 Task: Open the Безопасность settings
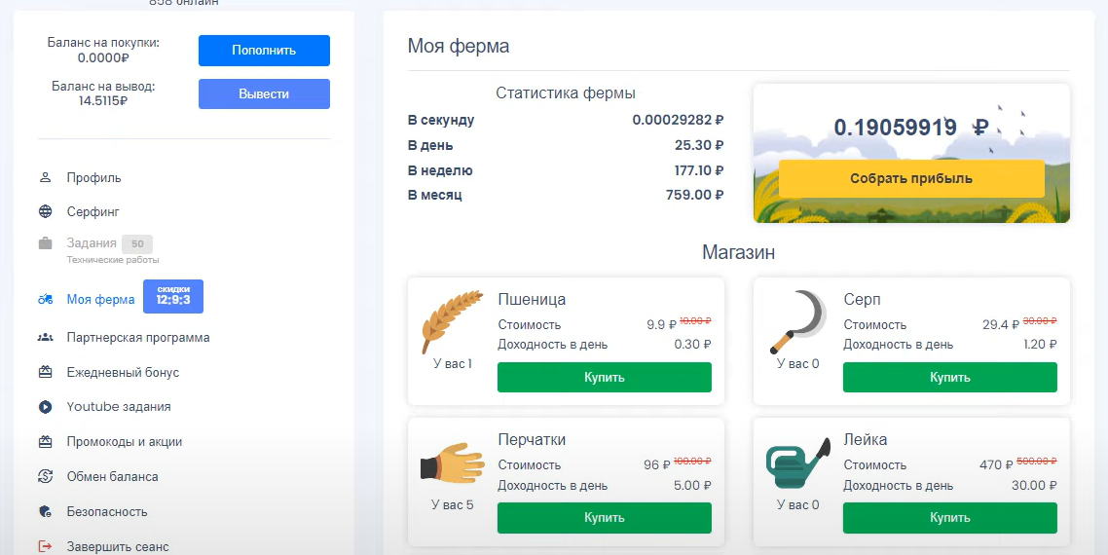[x=107, y=511]
